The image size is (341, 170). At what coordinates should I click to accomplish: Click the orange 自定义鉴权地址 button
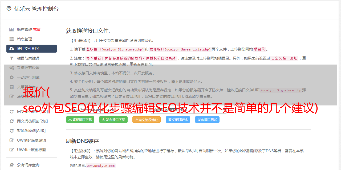tap(147, 120)
